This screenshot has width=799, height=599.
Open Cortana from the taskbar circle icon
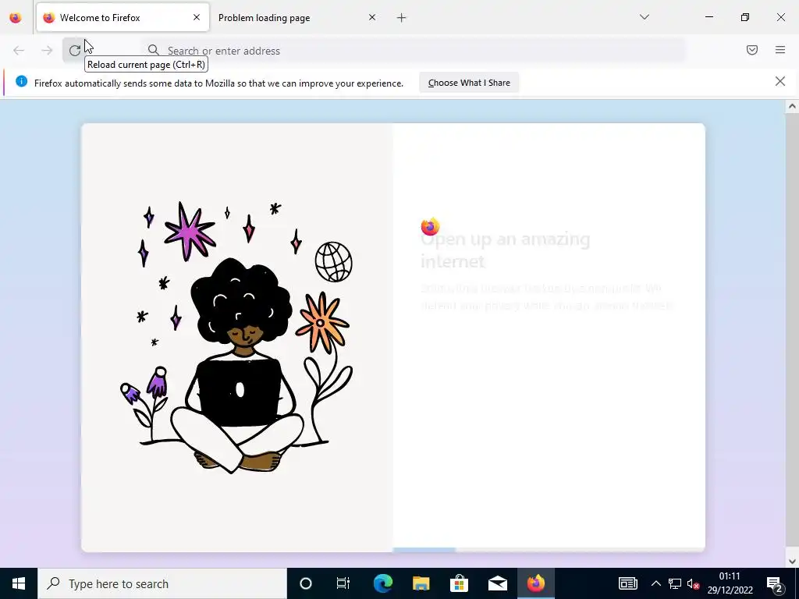tap(306, 583)
